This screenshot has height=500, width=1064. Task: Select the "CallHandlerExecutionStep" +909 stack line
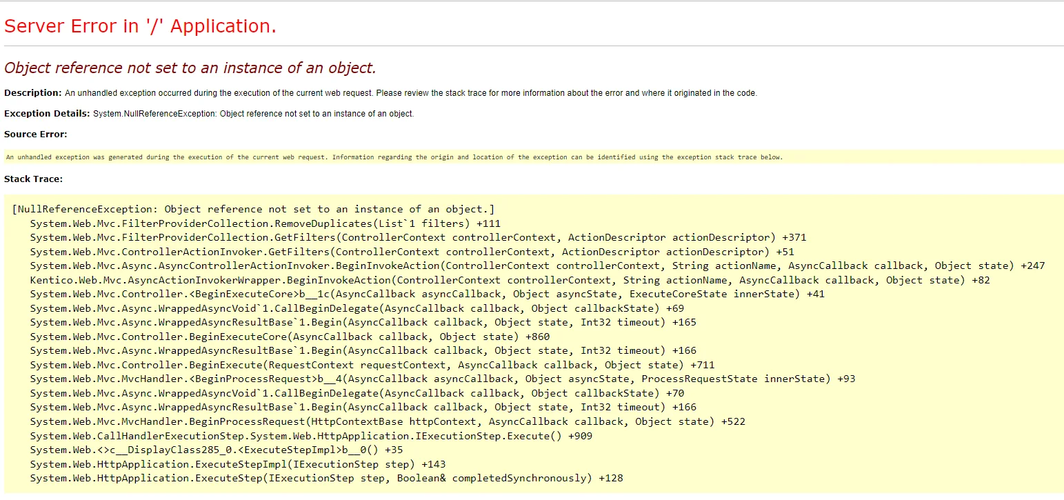(x=311, y=436)
